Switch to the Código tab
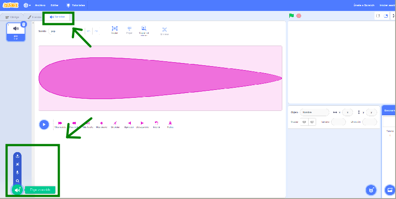Screen dimensions: 396x199 (12, 17)
